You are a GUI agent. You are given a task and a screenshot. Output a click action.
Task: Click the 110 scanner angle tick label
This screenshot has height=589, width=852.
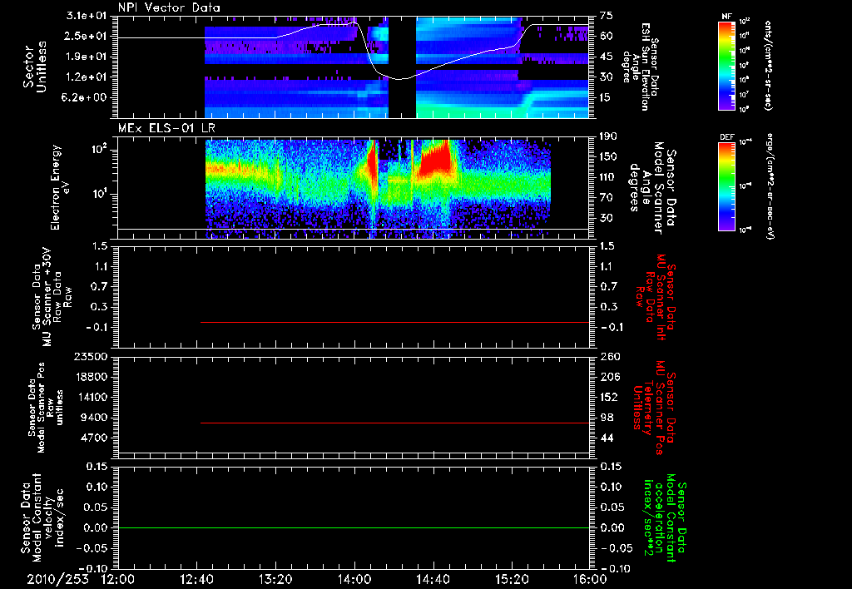point(608,177)
